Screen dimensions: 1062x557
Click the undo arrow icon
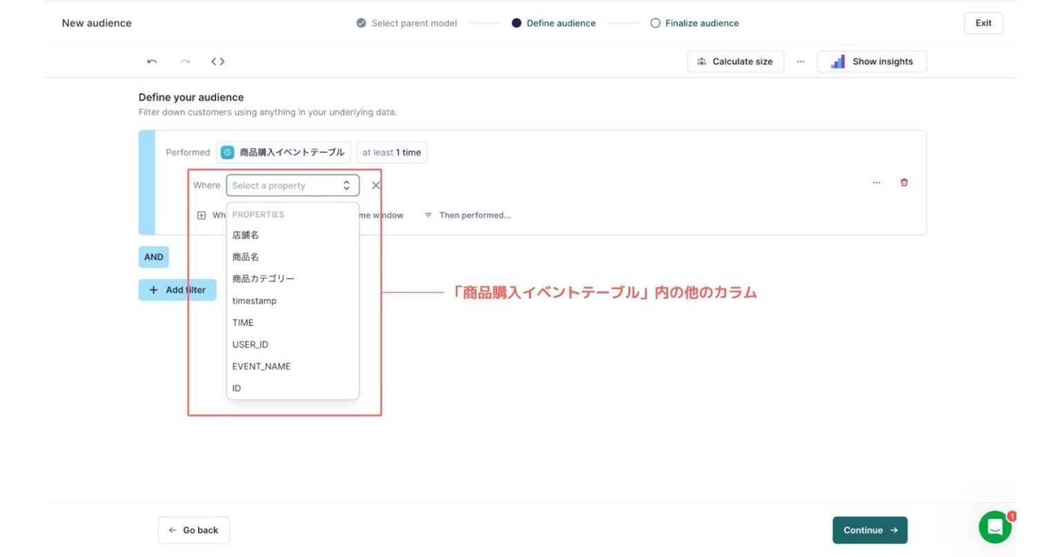(x=151, y=61)
